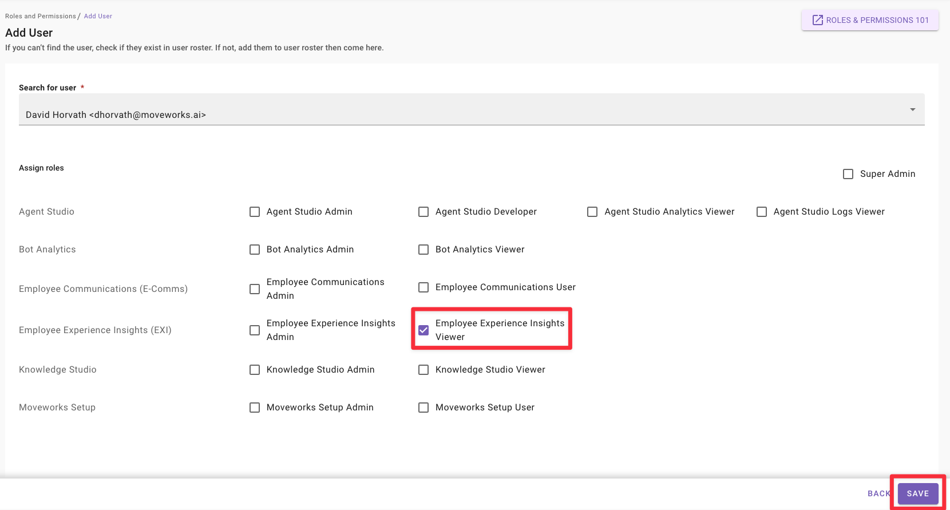Click the Agent Studio category label
950x510 pixels.
(46, 212)
